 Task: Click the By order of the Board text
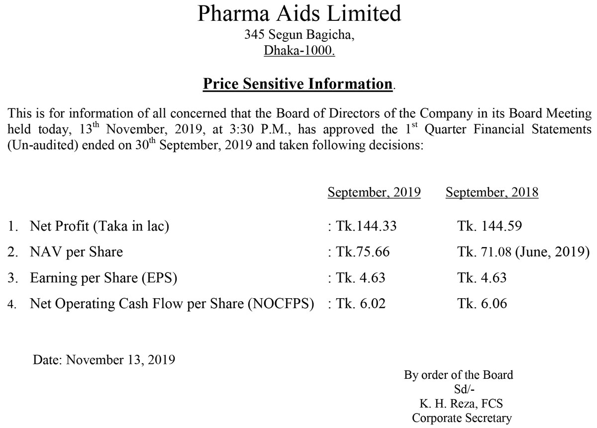(458, 375)
